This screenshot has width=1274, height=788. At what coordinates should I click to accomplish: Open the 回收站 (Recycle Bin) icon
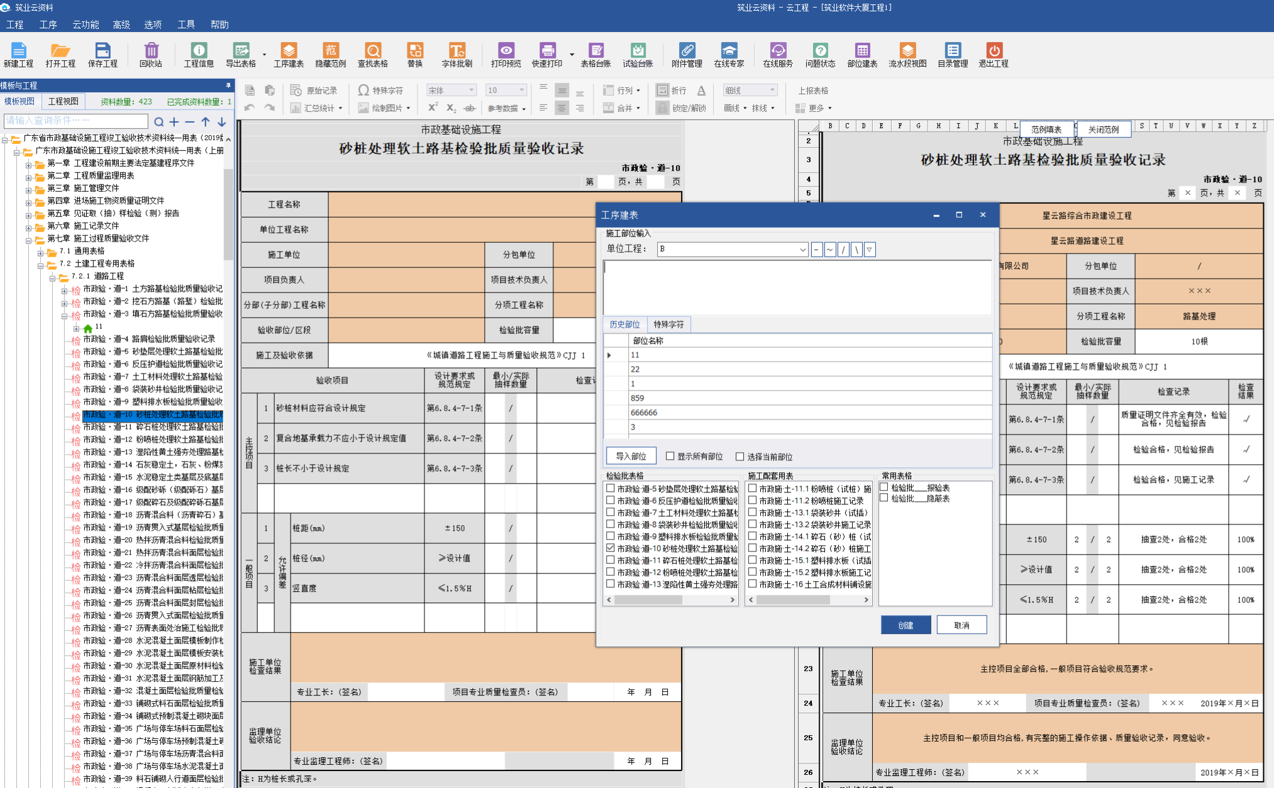pyautogui.click(x=151, y=52)
